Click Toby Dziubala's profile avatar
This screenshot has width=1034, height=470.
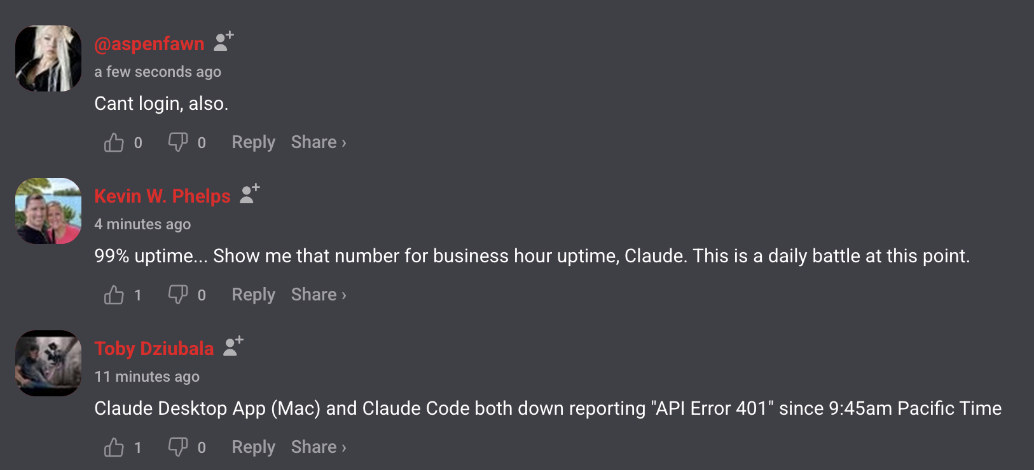(x=48, y=363)
